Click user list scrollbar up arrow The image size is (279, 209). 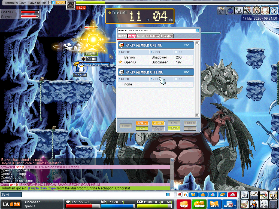pyautogui.click(x=197, y=43)
